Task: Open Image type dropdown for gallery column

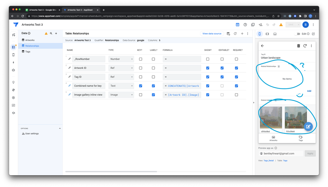Action: [121, 95]
